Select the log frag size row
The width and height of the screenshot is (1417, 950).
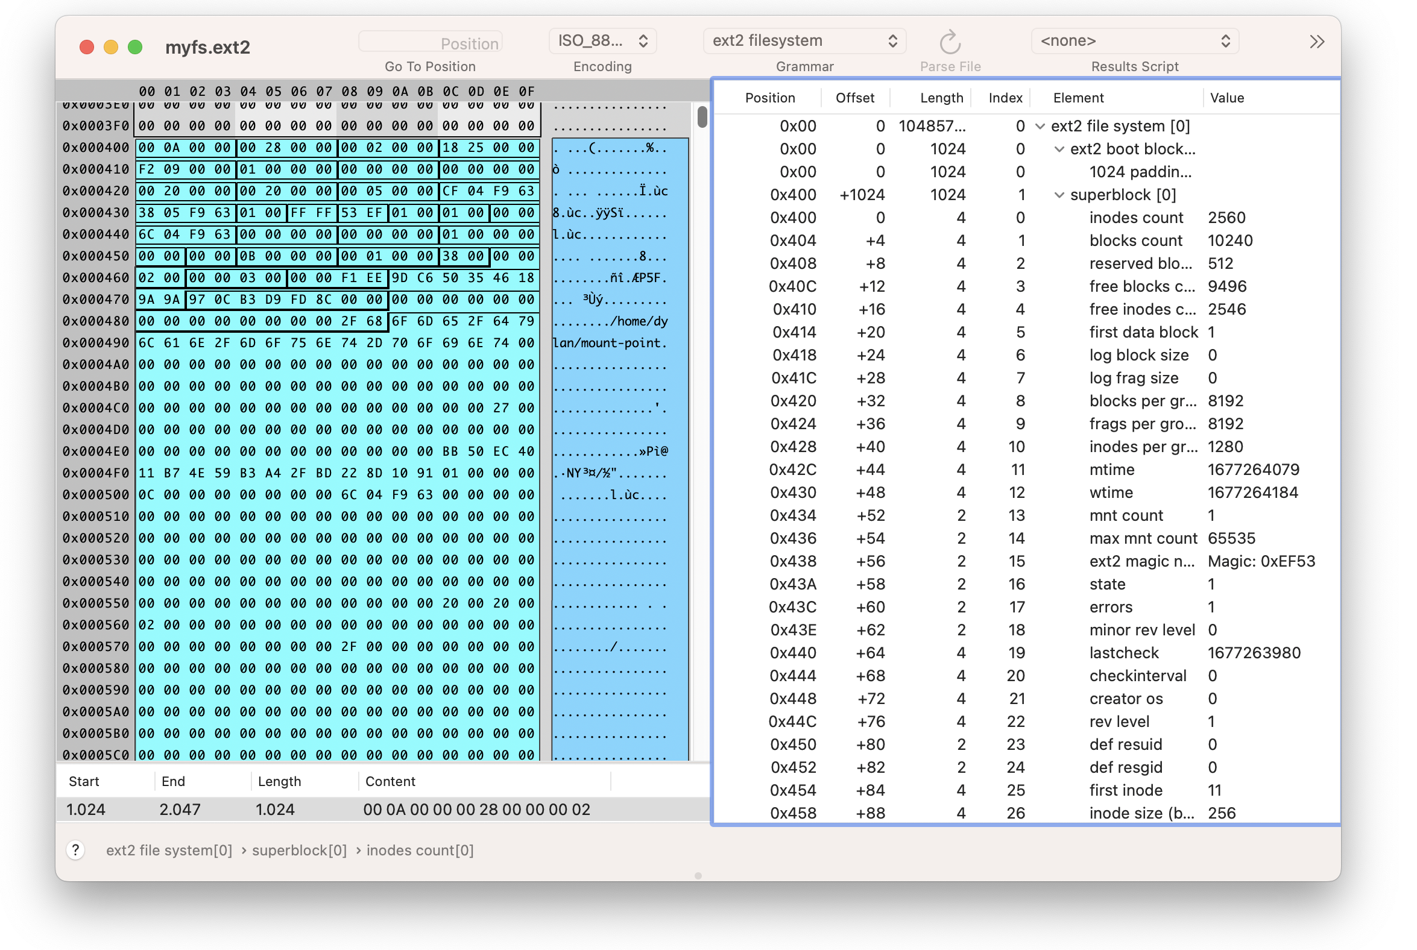(x=1027, y=378)
